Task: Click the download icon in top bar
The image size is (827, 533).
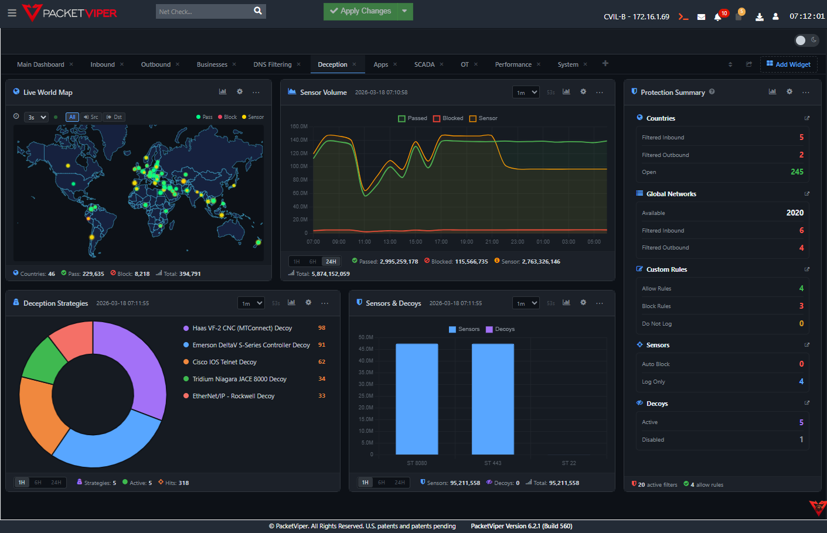Action: [759, 17]
